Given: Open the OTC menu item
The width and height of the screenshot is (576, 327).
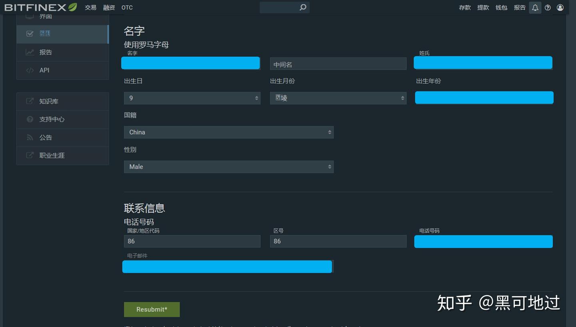Looking at the screenshot, I should [127, 7].
